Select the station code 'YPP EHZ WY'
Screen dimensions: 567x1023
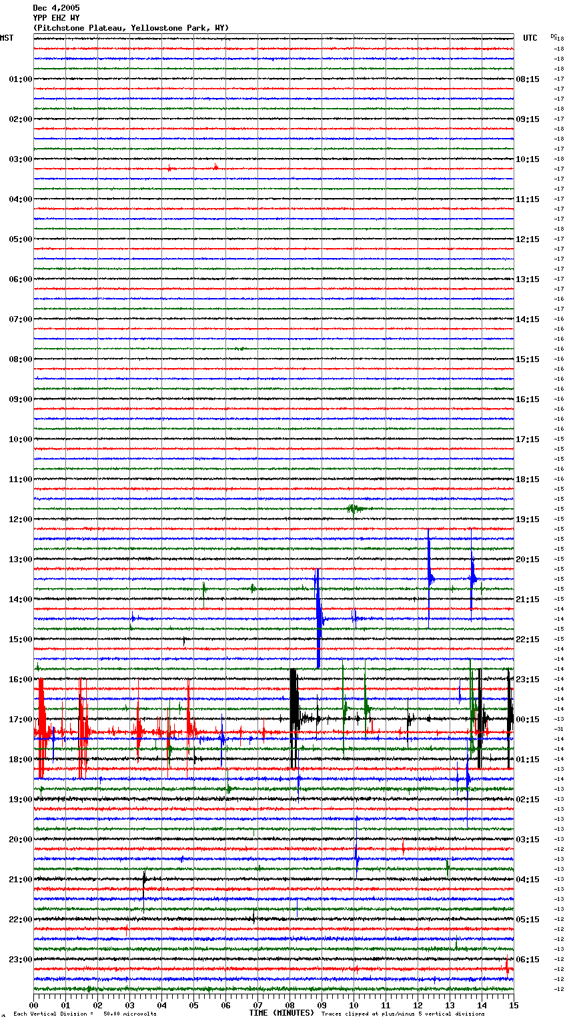point(56,18)
